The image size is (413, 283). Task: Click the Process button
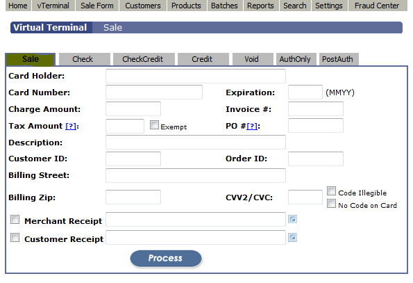coord(166,258)
